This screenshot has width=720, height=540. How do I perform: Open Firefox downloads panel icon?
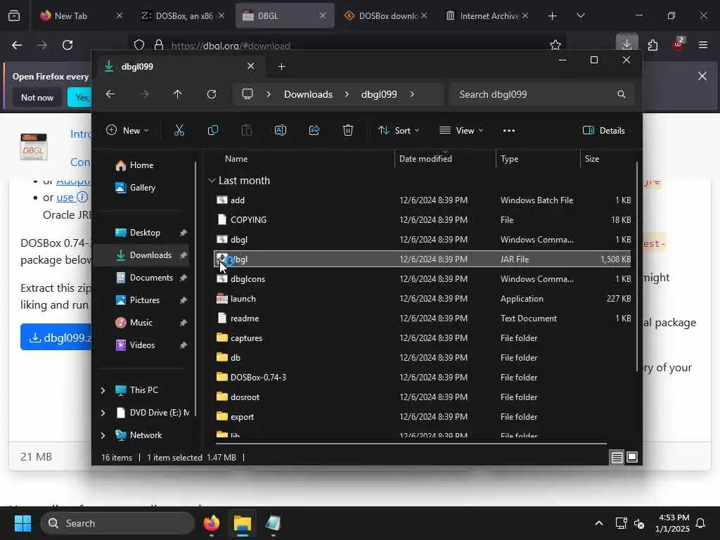[626, 44]
